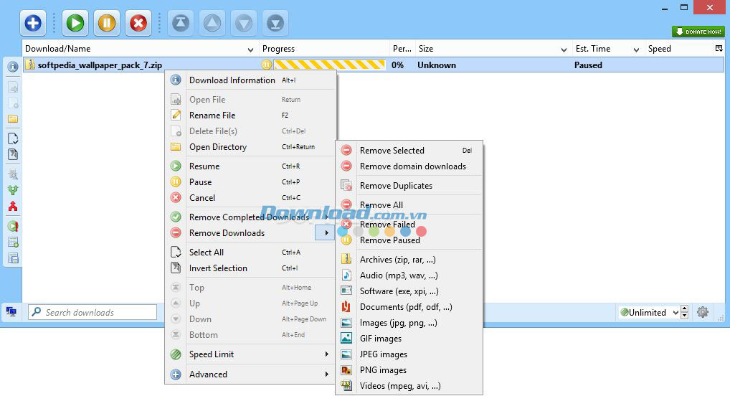Expand the Size column dropdown arrow
This screenshot has height=396, width=730.
coord(564,49)
